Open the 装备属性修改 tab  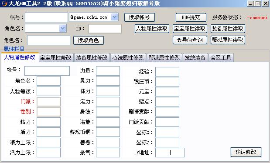click(x=92, y=58)
